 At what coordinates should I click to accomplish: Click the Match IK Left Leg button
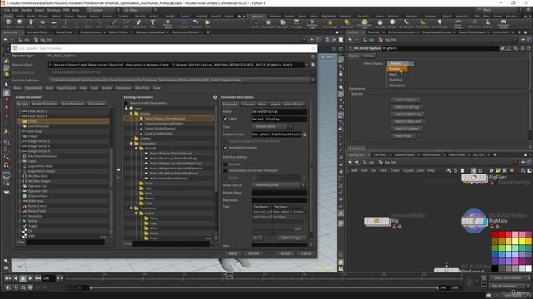click(406, 107)
